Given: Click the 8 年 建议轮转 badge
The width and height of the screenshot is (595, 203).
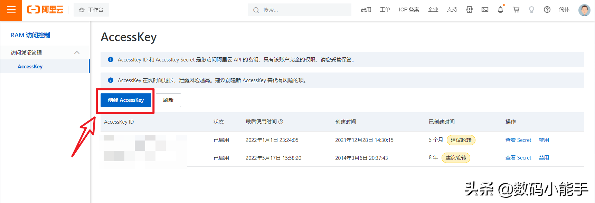Looking at the screenshot, I should point(456,158).
